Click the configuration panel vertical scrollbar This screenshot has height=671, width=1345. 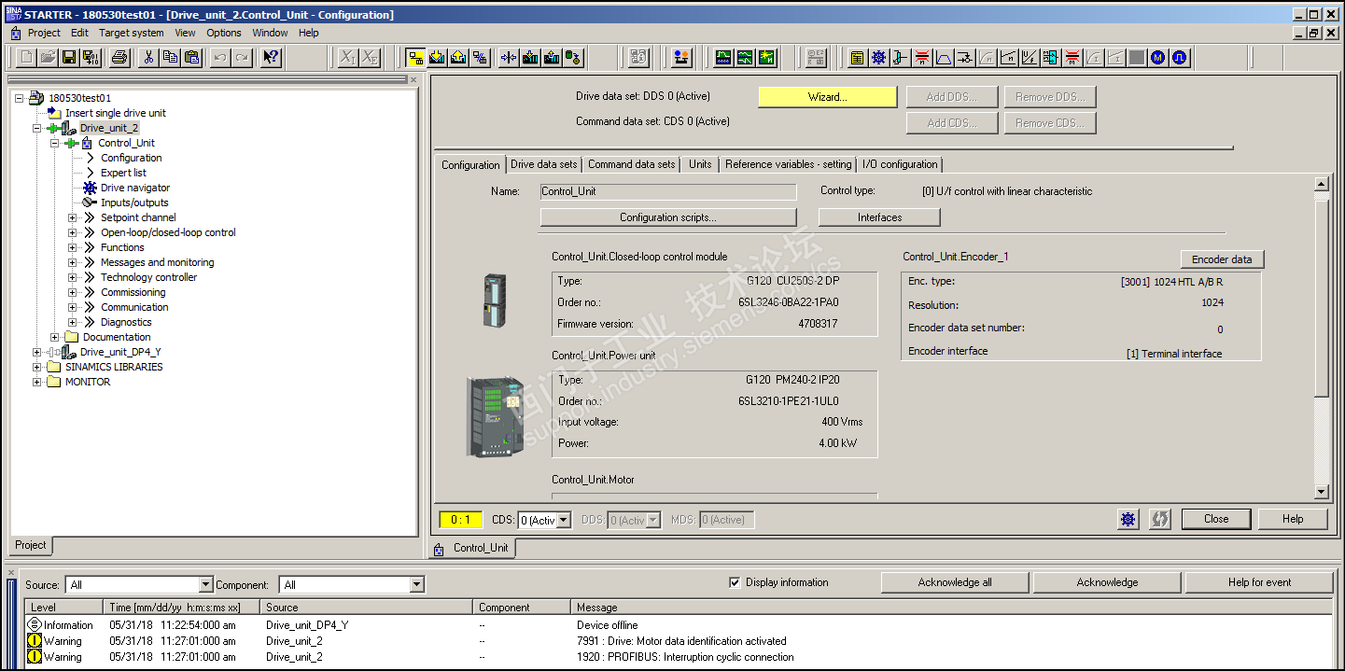[1321, 336]
